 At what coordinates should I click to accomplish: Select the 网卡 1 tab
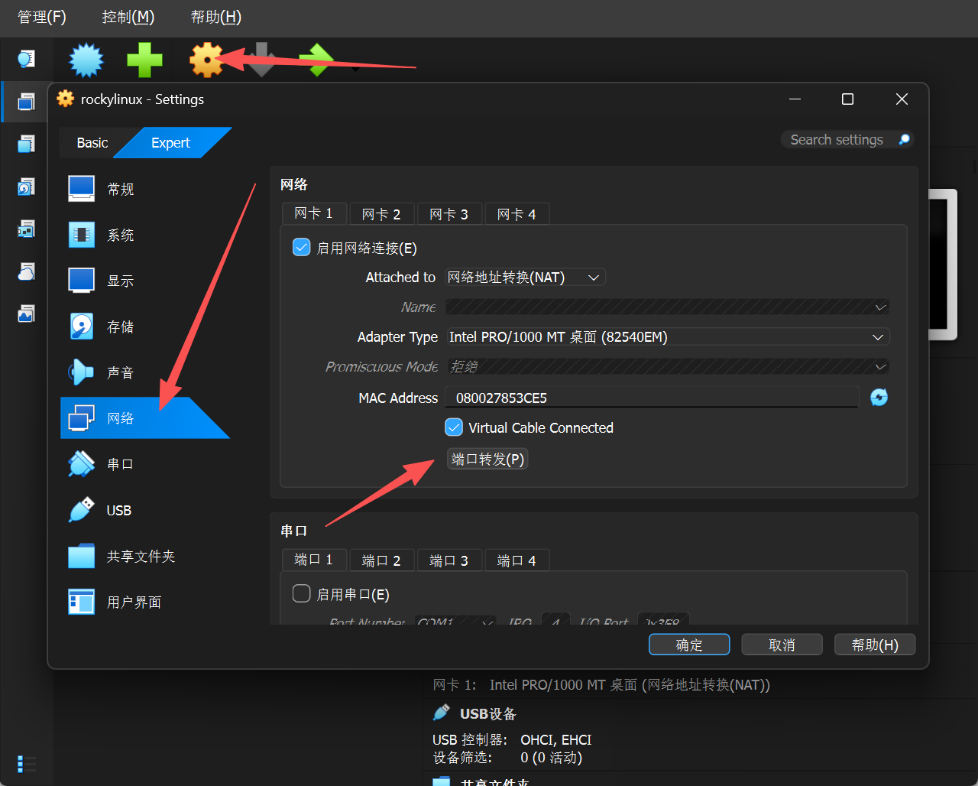click(x=314, y=213)
